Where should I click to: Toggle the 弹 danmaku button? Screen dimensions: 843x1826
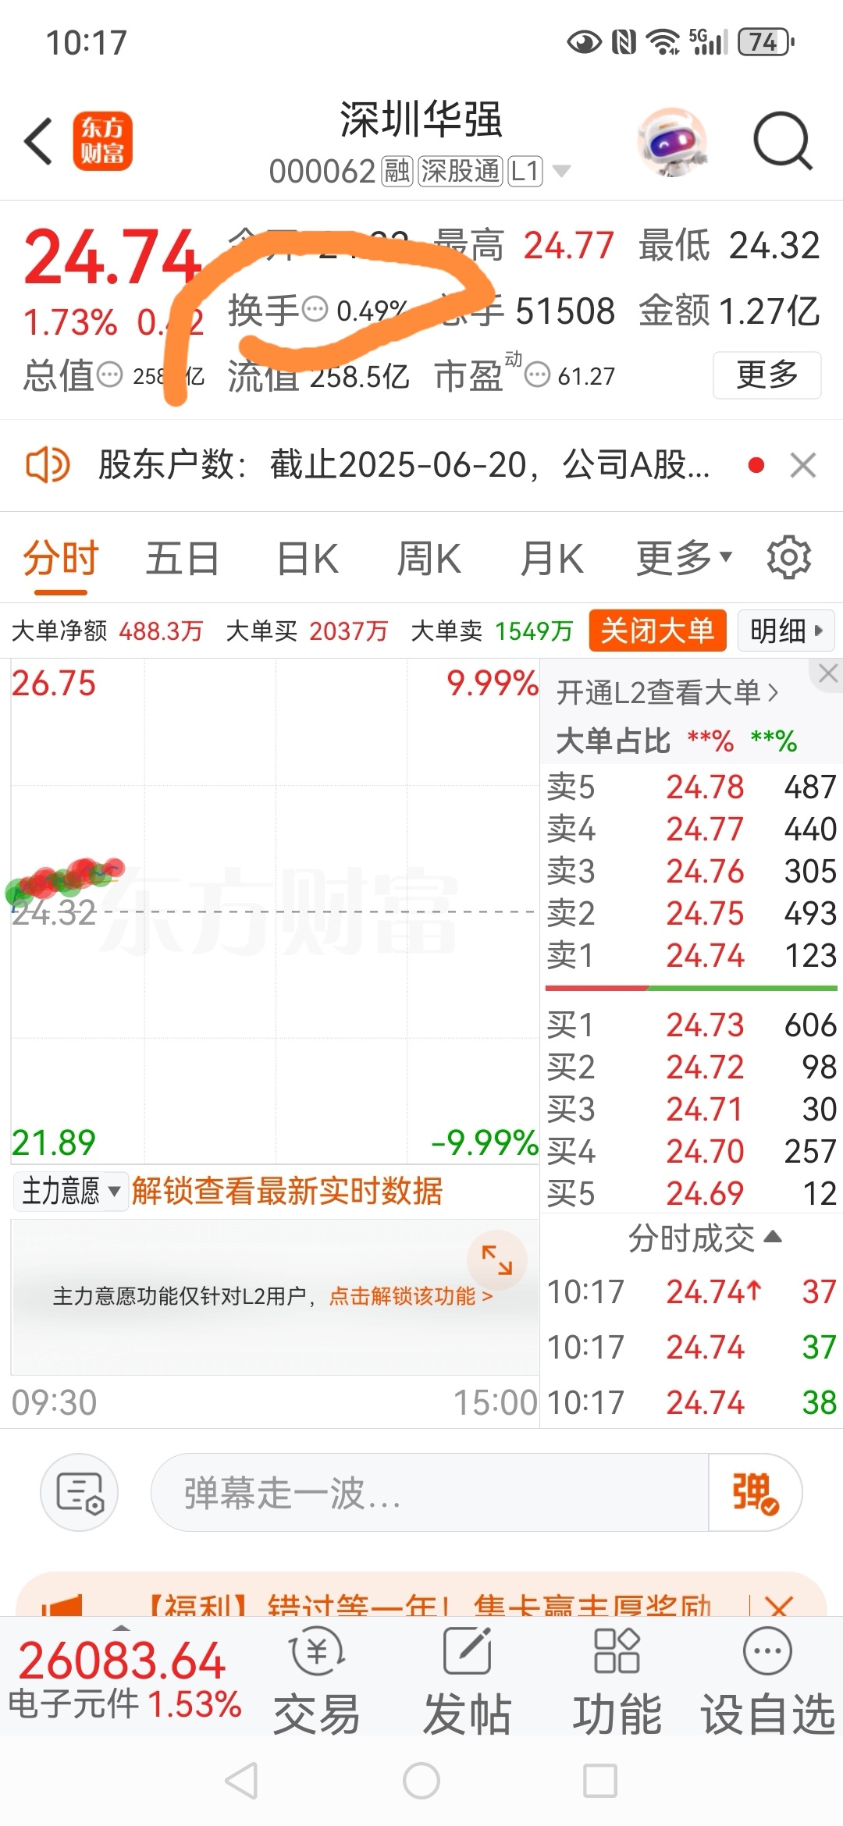(x=754, y=1492)
